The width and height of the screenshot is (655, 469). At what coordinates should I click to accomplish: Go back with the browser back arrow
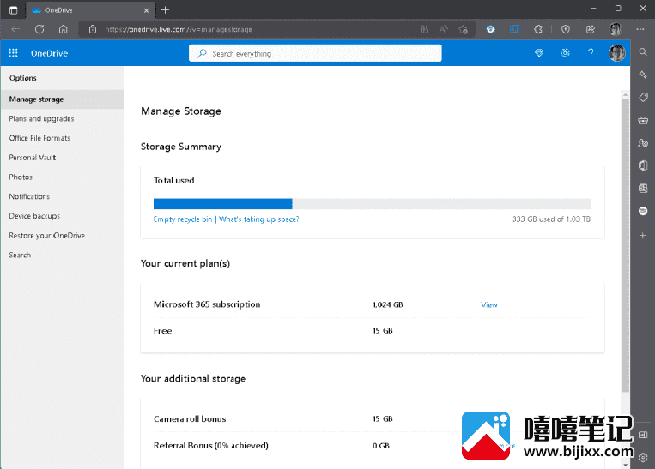[15, 29]
